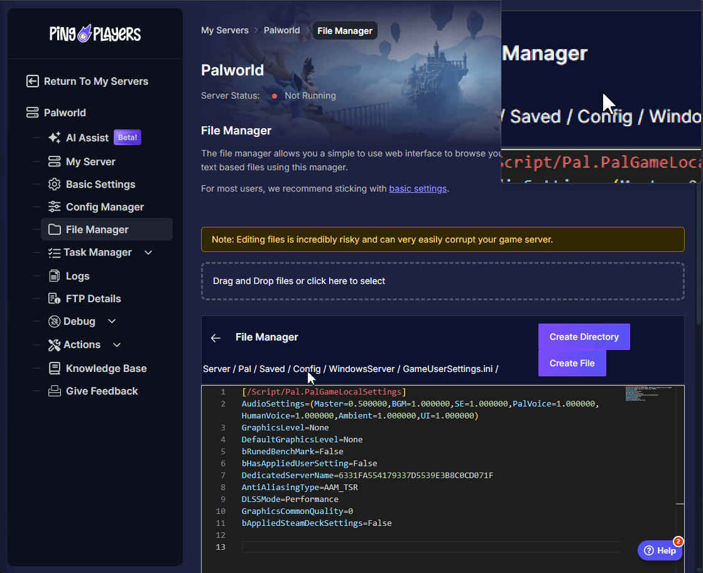Viewport: 703px width, 573px height.
Task: Click the [/Script/Pal.PalGameLocalSettings] header line
Action: (x=324, y=392)
